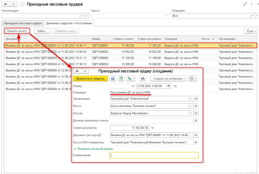
Task: Add Приходные кассовые ордера to favorites with the star
Action: click(22, 4)
